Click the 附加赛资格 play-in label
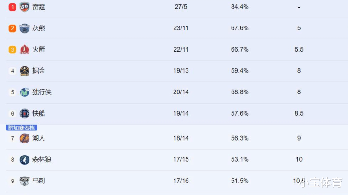 22,128
